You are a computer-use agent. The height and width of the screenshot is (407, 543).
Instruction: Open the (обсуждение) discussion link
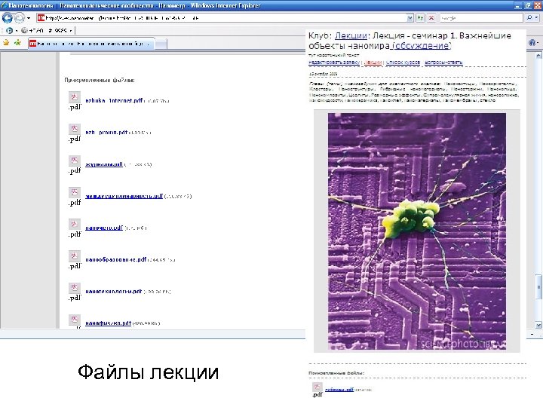(421, 45)
